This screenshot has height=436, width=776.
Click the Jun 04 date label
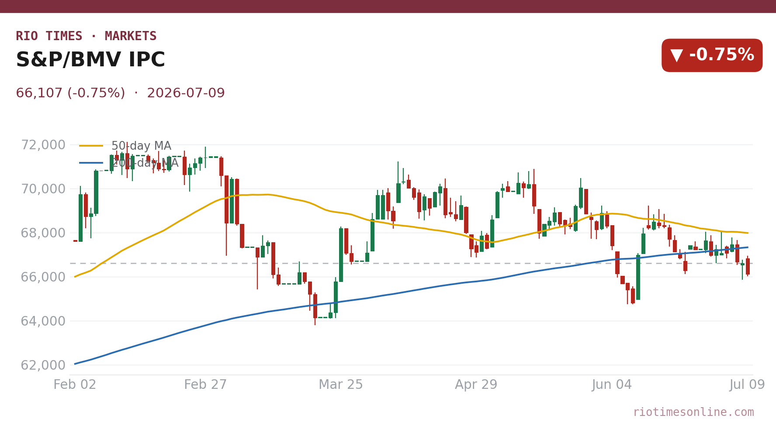[612, 385]
